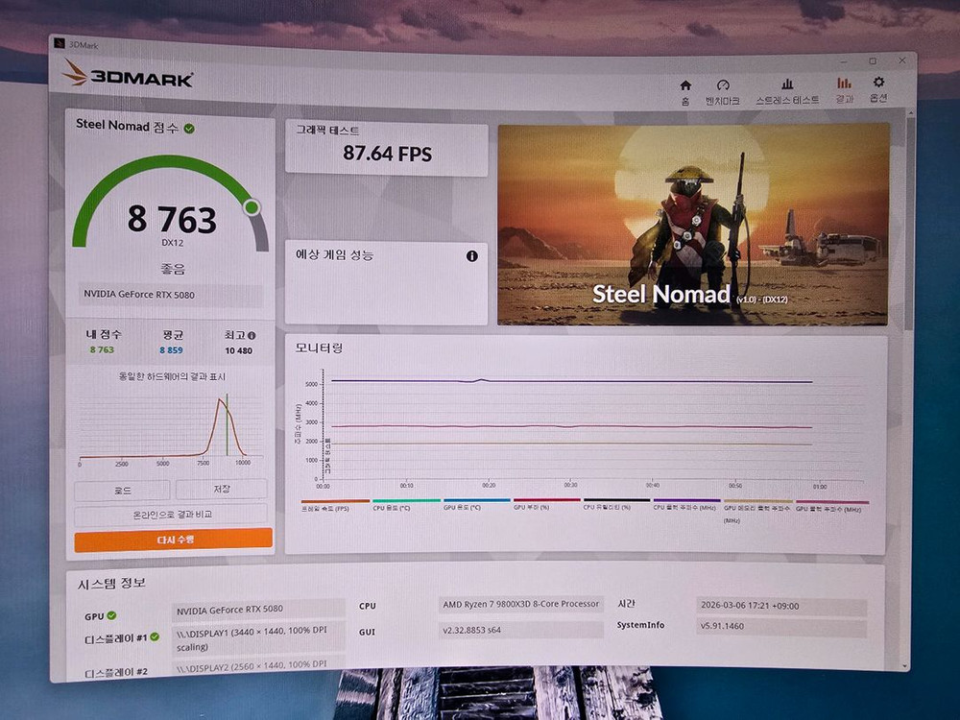This screenshot has height=720, width=960.
Task: Click the green checkmark beside Steel Nomad 점수
Action: tap(190, 126)
